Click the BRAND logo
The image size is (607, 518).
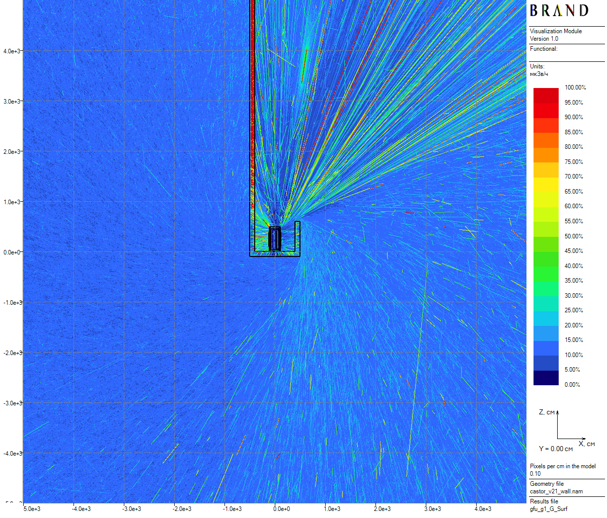pyautogui.click(x=559, y=11)
